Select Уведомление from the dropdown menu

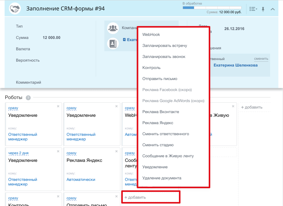coord(155,167)
